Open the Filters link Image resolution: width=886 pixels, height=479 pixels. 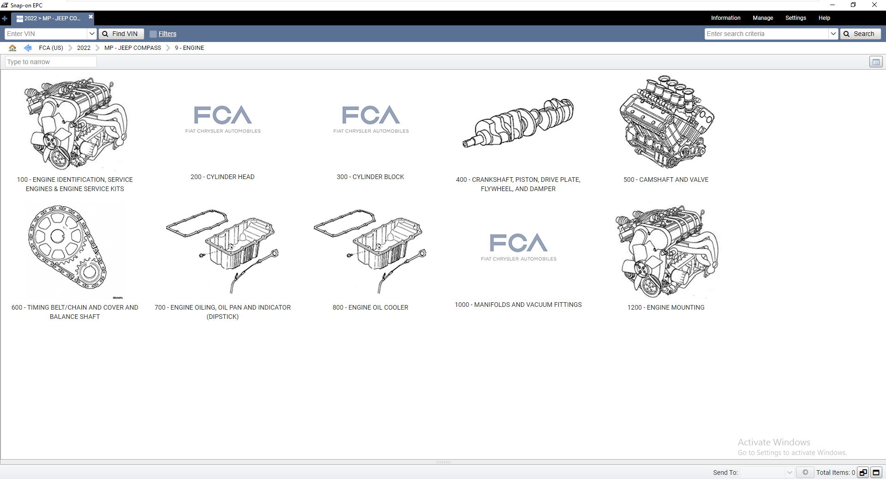[168, 34]
